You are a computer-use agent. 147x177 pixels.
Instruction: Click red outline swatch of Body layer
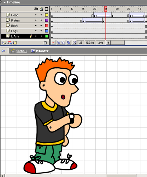(x=47, y=26)
